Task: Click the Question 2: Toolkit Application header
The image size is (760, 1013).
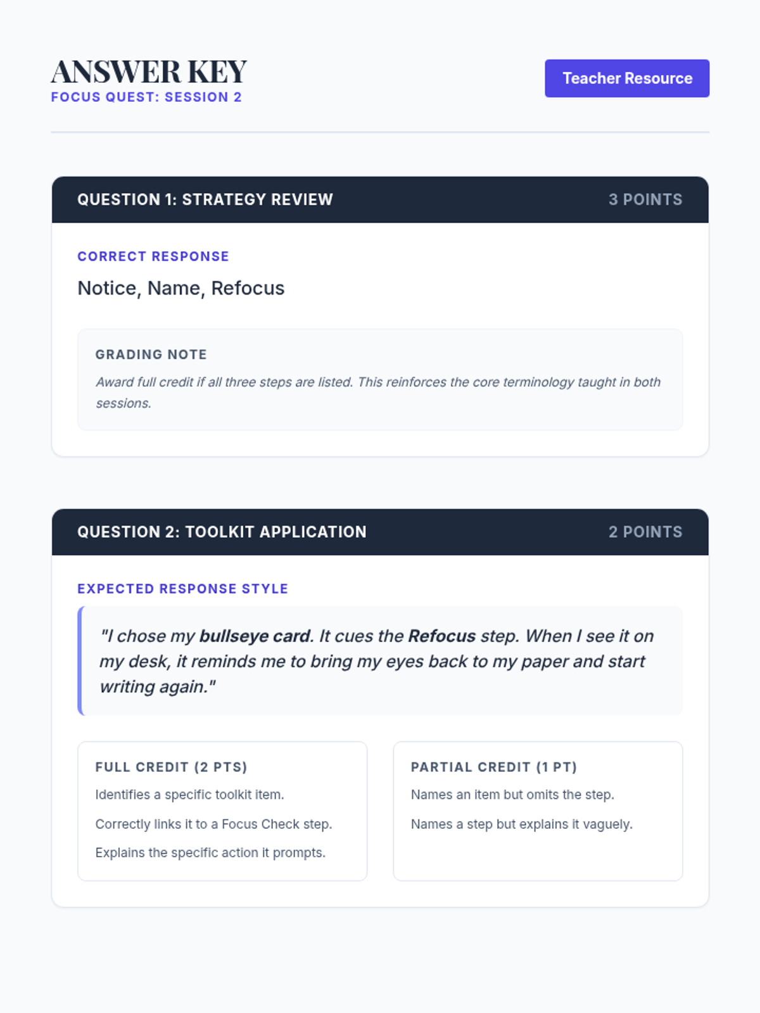Action: (222, 532)
